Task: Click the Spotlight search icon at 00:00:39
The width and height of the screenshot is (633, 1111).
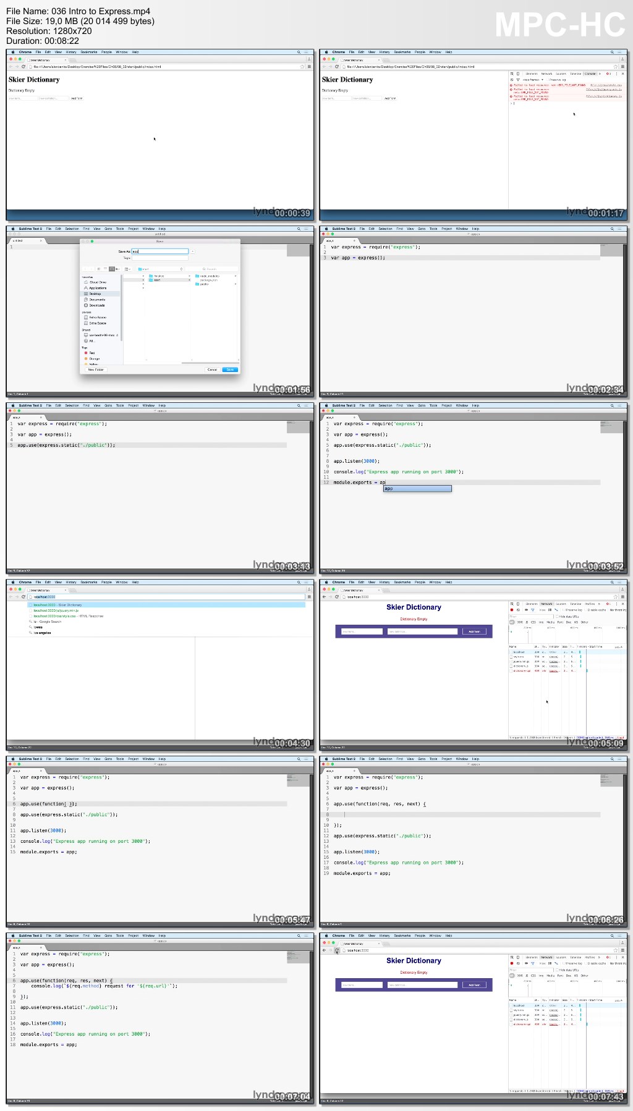Action: [x=299, y=52]
